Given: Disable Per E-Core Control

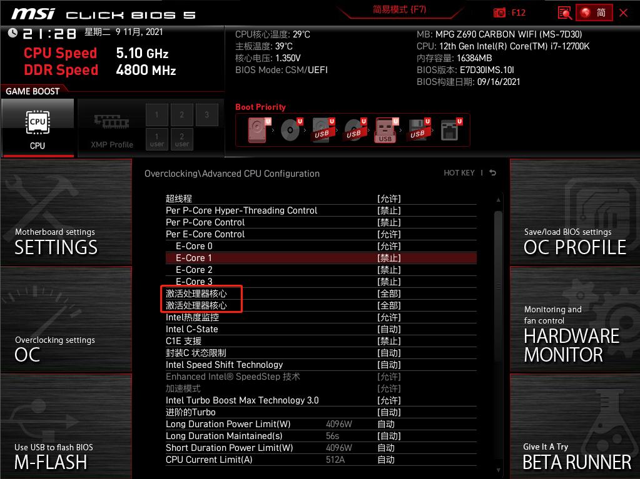Looking at the screenshot, I should pos(389,234).
